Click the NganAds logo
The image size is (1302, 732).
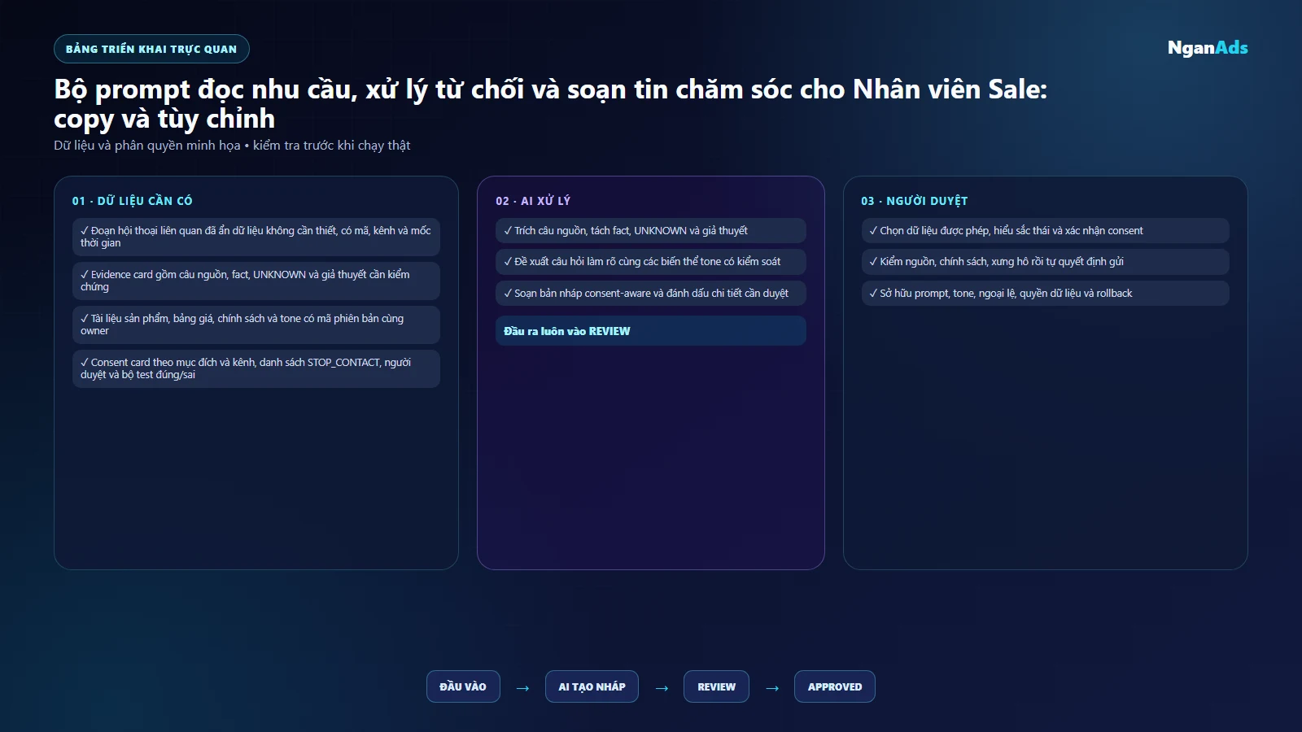(x=1208, y=48)
